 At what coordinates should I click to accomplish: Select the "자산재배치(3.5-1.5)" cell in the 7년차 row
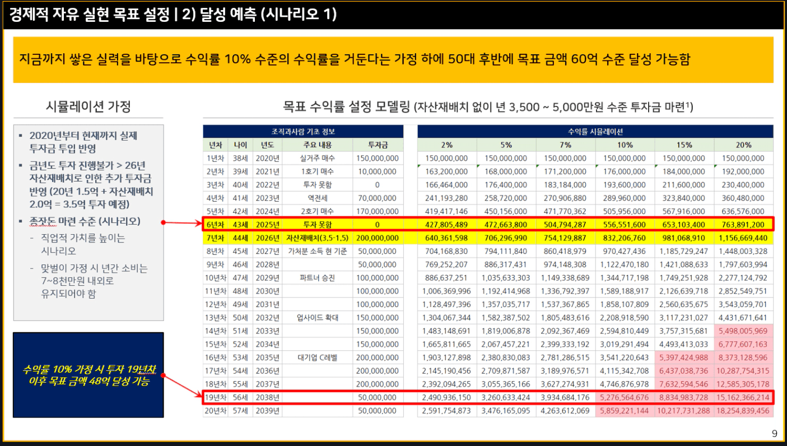click(317, 238)
